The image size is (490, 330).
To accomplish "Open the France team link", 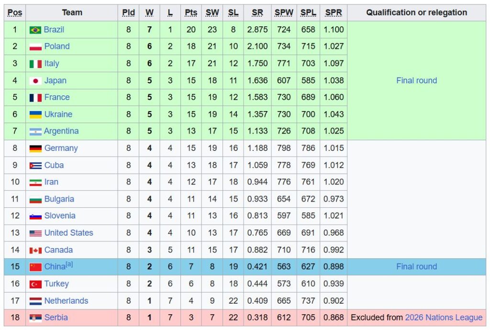I will click(57, 97).
